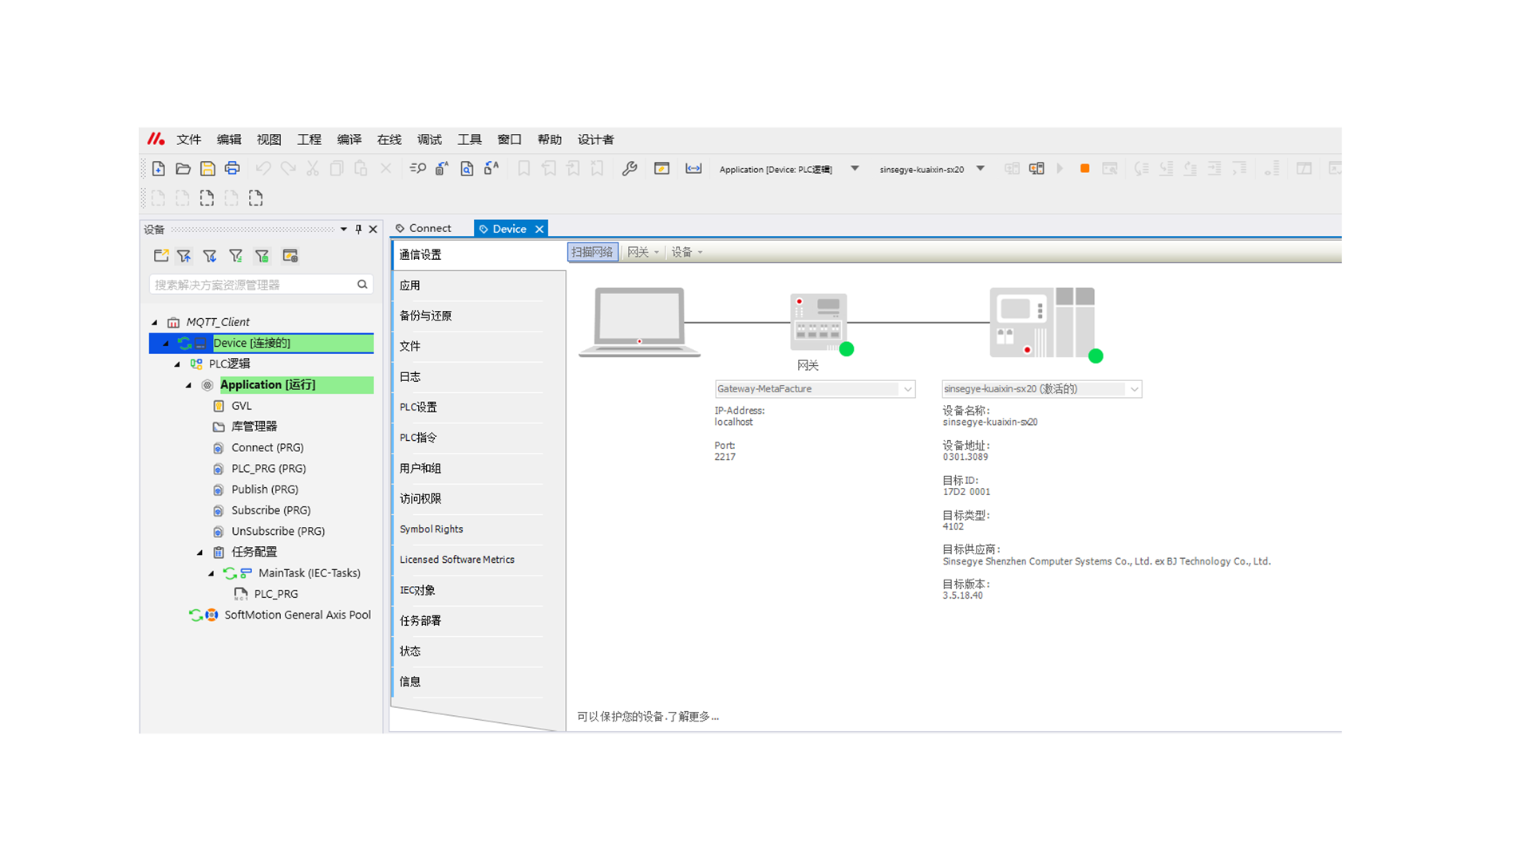Select 库管理器 in the tree

pyautogui.click(x=254, y=427)
